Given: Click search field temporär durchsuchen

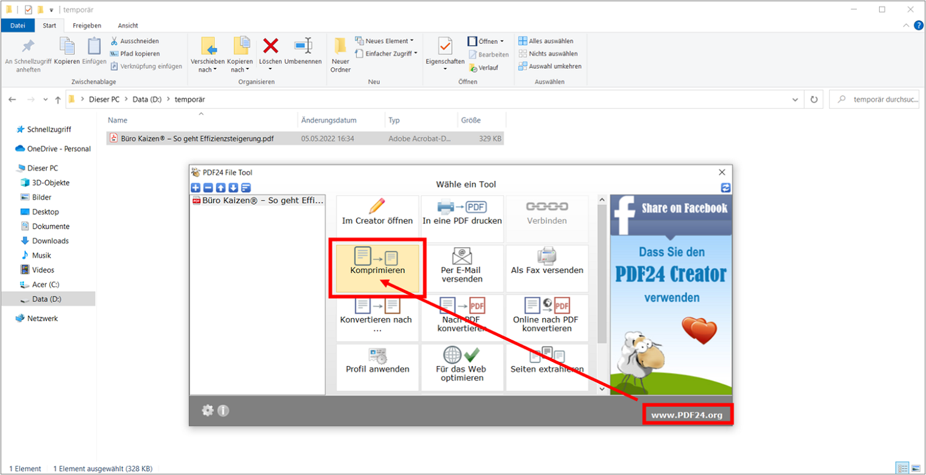Looking at the screenshot, I should [874, 99].
